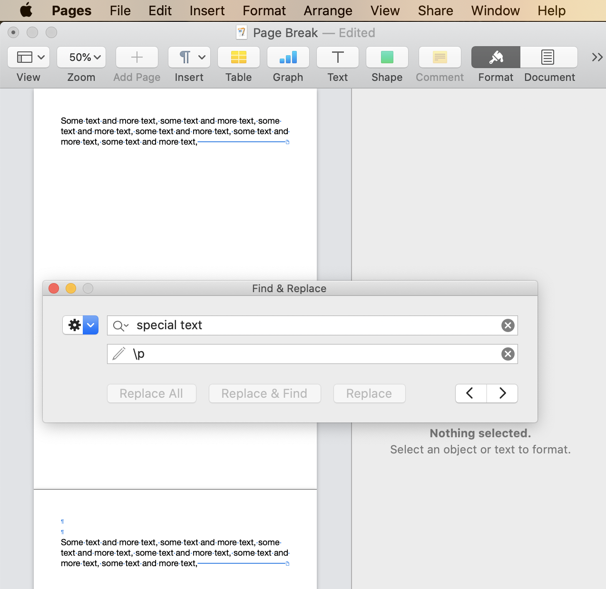The width and height of the screenshot is (606, 589).
Task: Toggle the Format sidebar panel
Action: [496, 58]
